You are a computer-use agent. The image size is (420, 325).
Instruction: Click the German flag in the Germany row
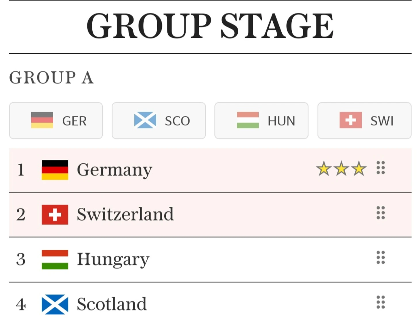pos(55,170)
